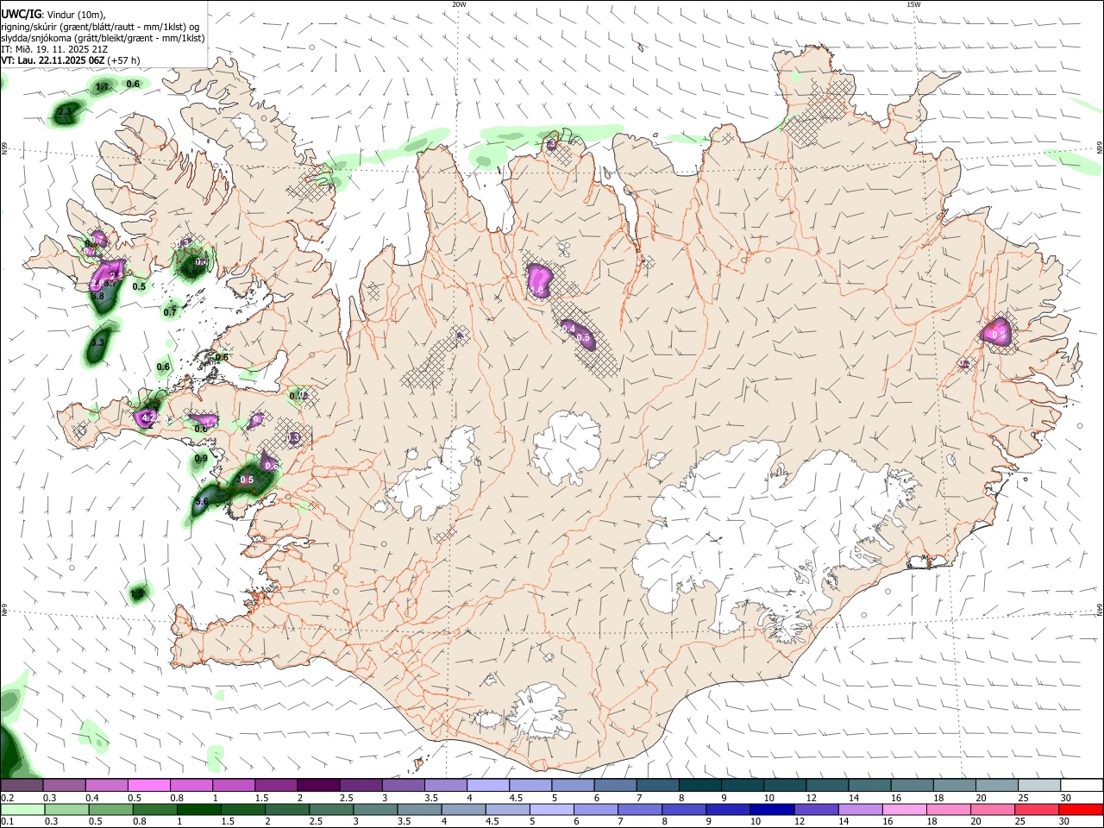This screenshot has width=1104, height=828.
Task: Click the 3.3 rain value on the map
Action: pyautogui.click(x=97, y=342)
